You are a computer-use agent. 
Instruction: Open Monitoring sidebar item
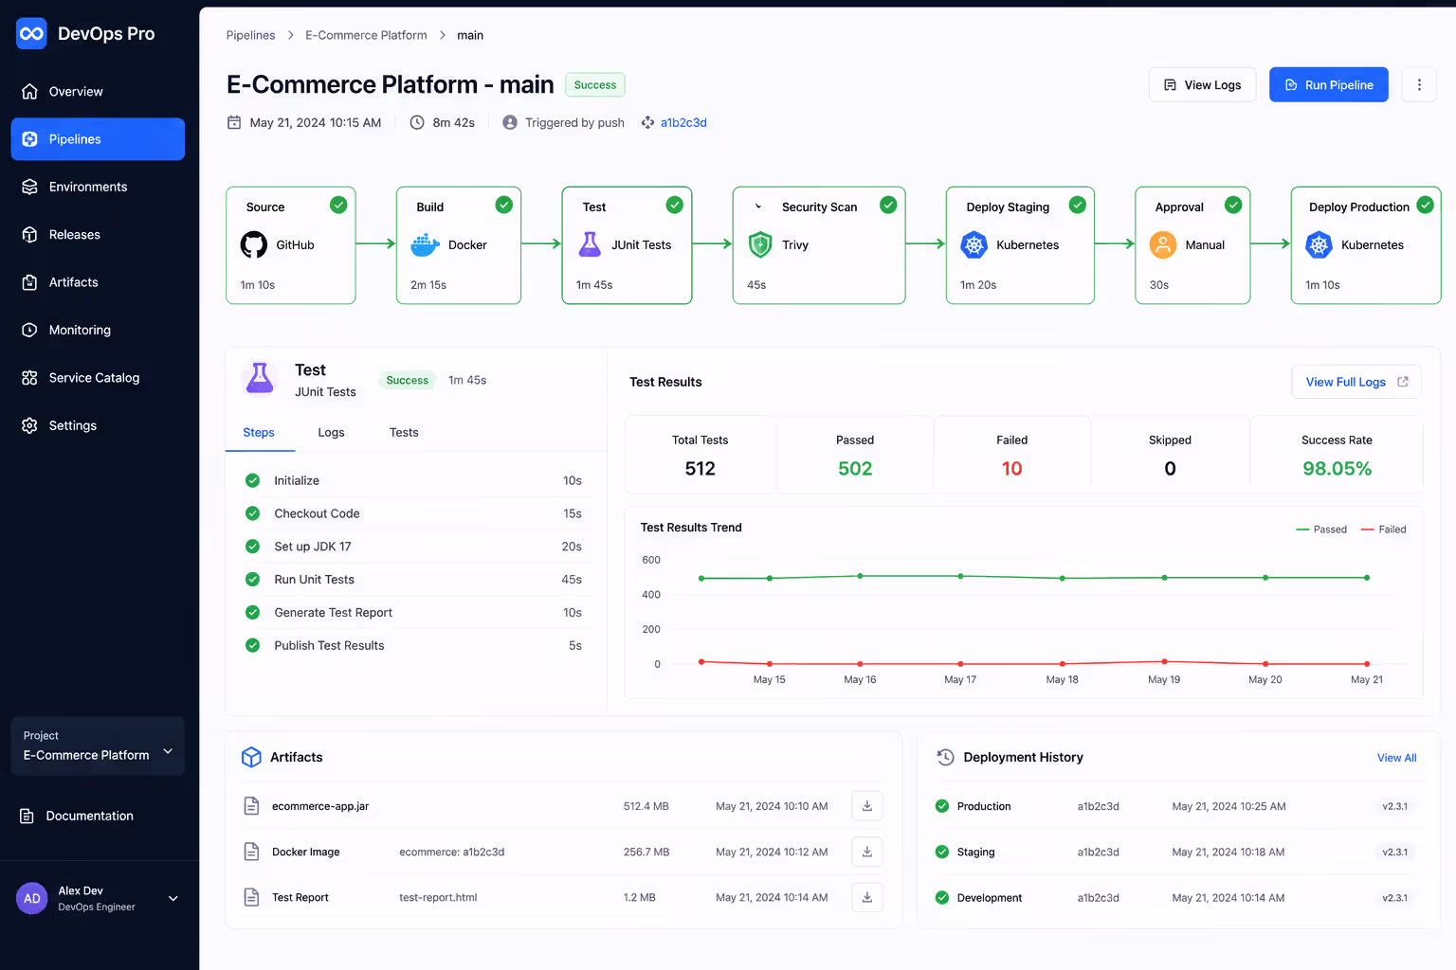(x=98, y=330)
